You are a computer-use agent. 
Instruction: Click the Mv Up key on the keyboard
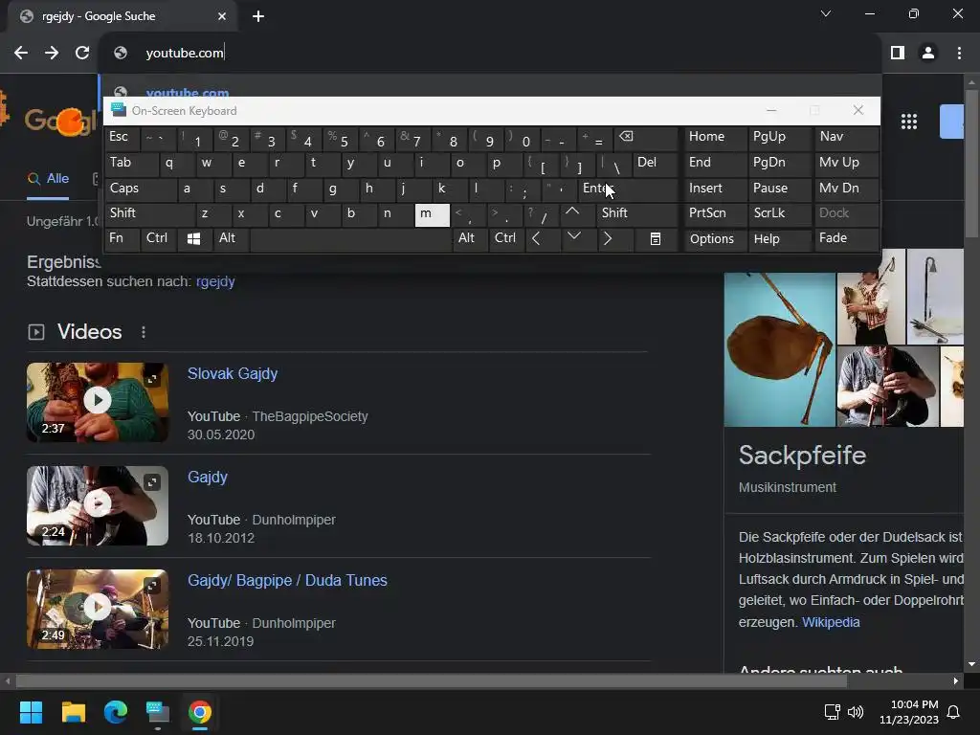click(846, 163)
